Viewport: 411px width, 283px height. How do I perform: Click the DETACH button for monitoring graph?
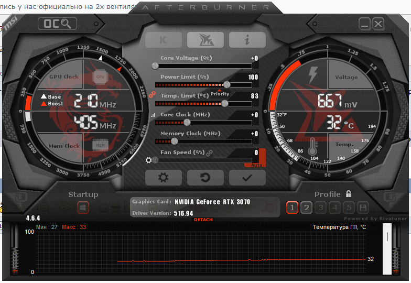[203, 220]
